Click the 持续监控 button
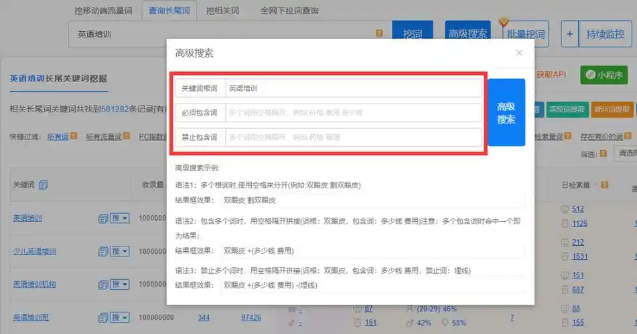 (x=605, y=34)
